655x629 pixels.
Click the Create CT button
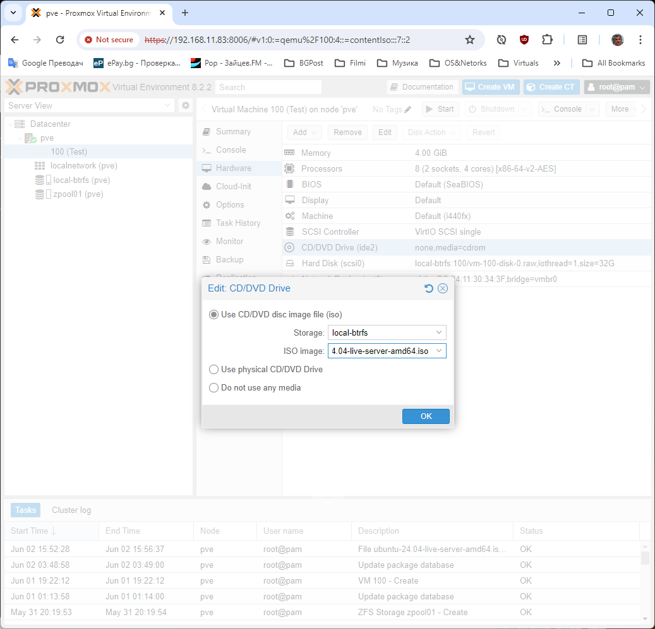[551, 87]
